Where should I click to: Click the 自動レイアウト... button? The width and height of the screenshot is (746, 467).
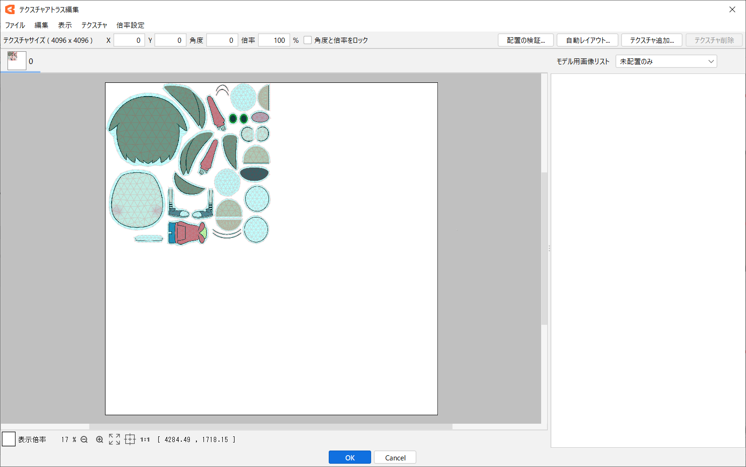pyautogui.click(x=588, y=40)
